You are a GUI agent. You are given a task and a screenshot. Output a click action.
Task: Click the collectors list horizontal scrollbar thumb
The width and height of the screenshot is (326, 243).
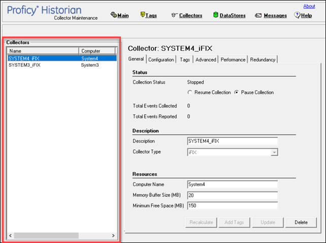point(46,235)
